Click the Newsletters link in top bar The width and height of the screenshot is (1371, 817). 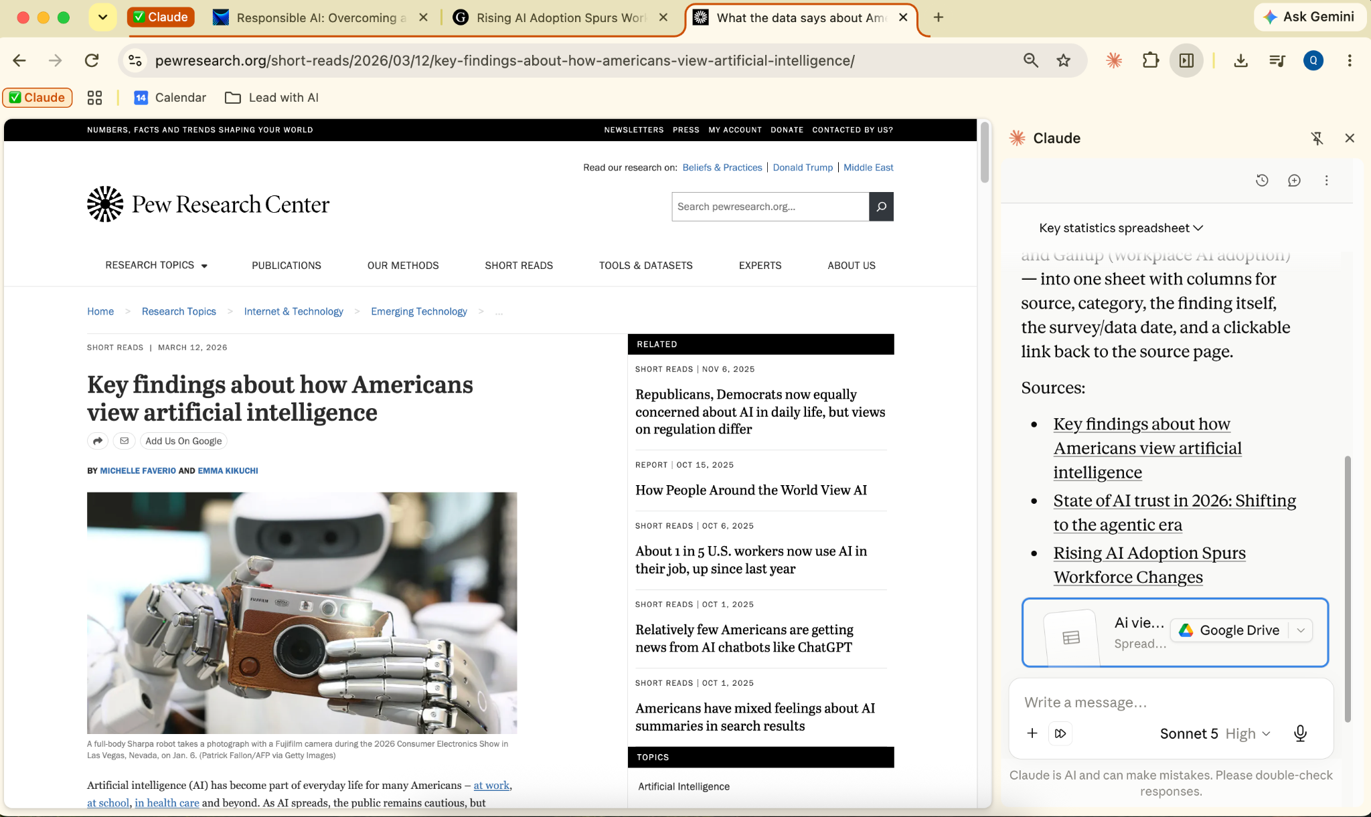tap(634, 130)
